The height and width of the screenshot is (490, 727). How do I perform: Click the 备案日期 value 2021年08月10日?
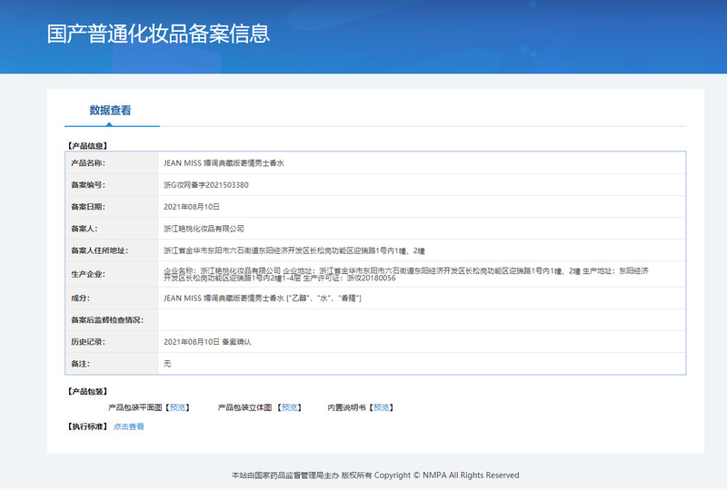pos(191,207)
